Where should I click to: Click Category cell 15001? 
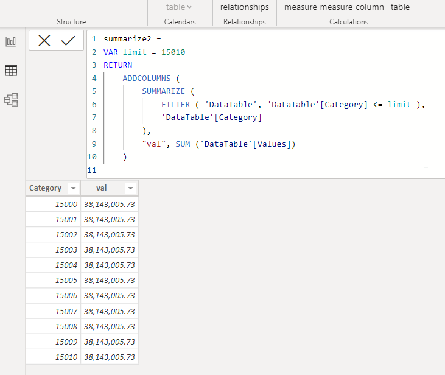(x=54, y=219)
